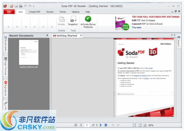Viewport: 185px width, 131px height.
Task: Click the 36% zoom level value
Action: pos(151,125)
